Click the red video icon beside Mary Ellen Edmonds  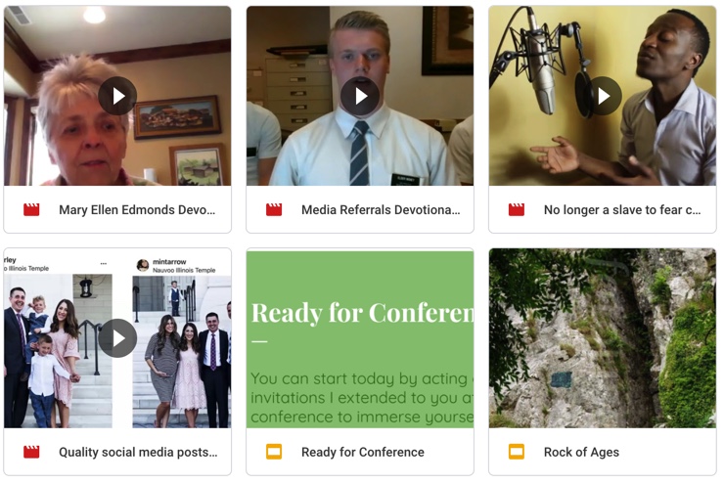point(31,210)
